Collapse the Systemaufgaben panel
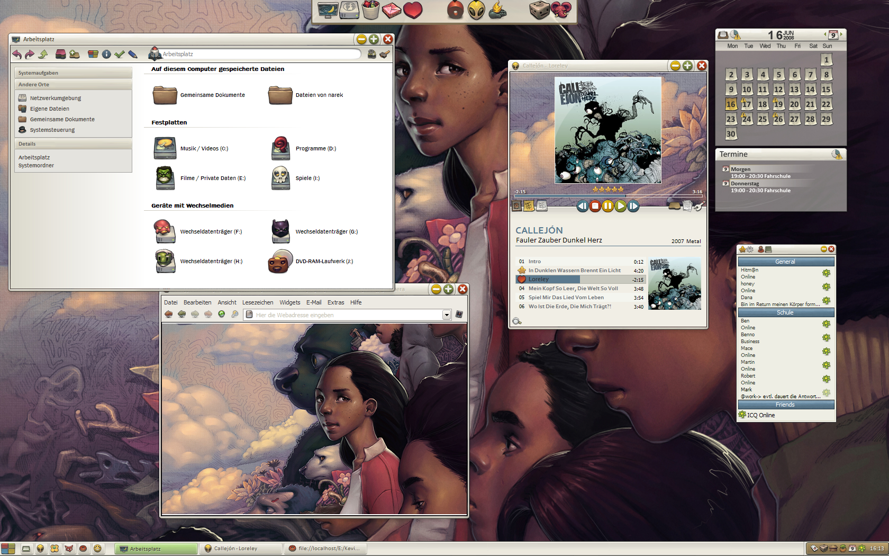Viewport: 889px width, 556px height. click(74, 73)
